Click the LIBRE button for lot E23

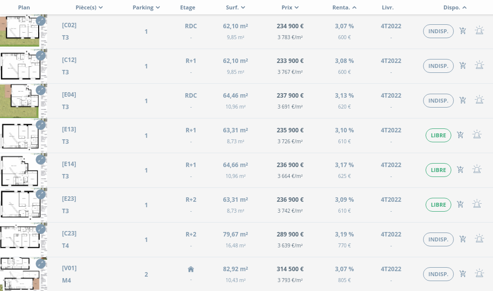click(438, 205)
